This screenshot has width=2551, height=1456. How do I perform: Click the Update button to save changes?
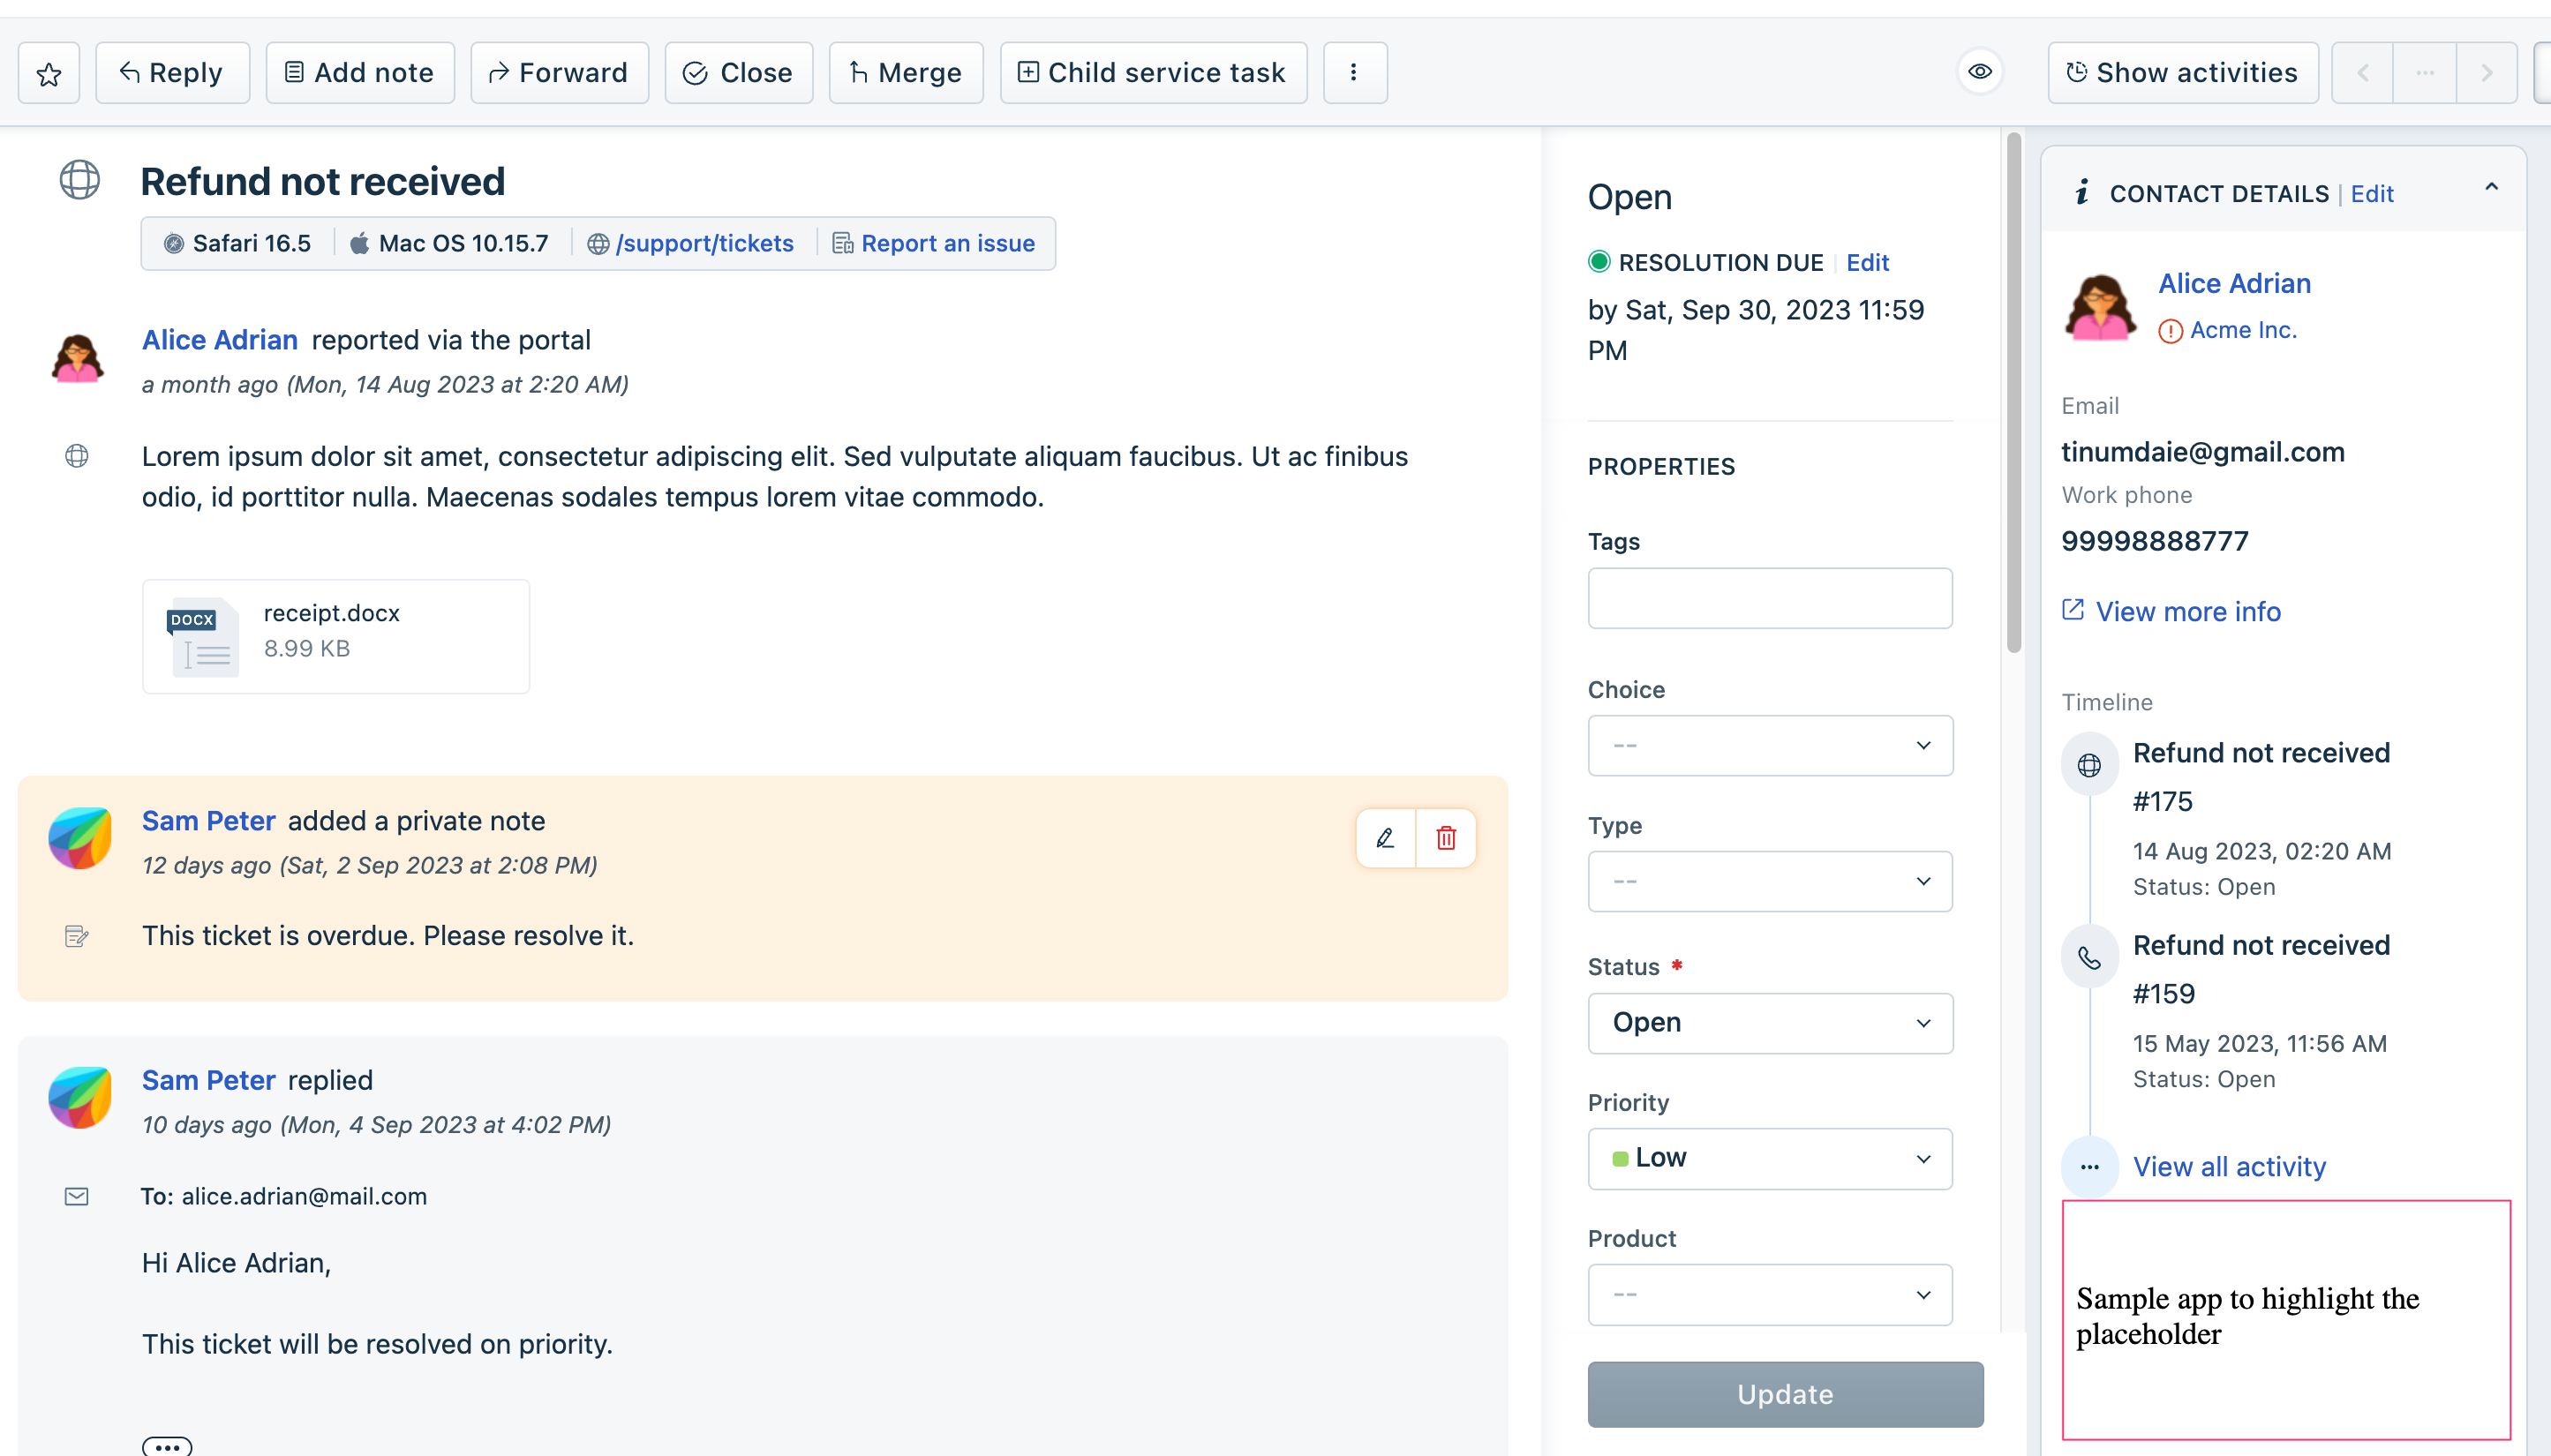[1782, 1393]
